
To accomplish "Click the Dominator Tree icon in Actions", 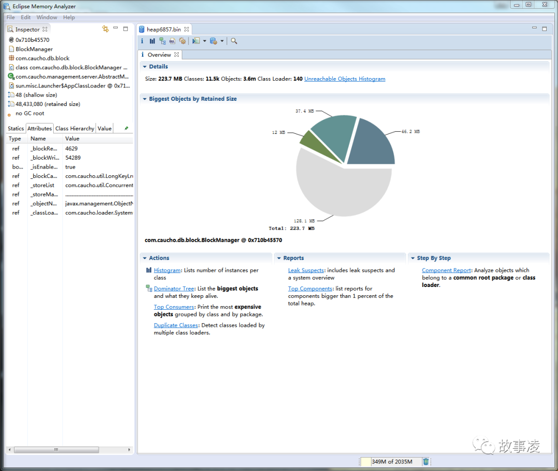I will [x=149, y=288].
